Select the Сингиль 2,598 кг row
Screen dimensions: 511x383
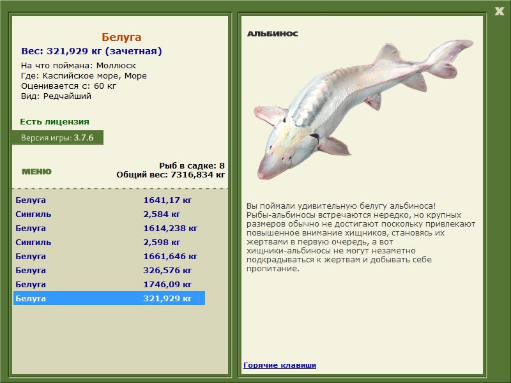[109, 242]
